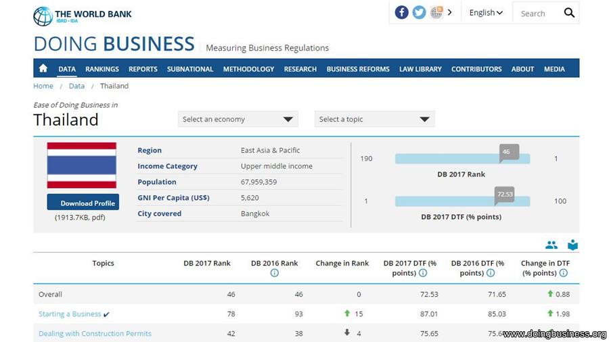
Task: Click into the Search input field
Action: 538,14
